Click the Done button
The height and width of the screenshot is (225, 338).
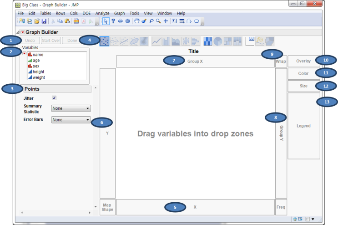click(72, 41)
